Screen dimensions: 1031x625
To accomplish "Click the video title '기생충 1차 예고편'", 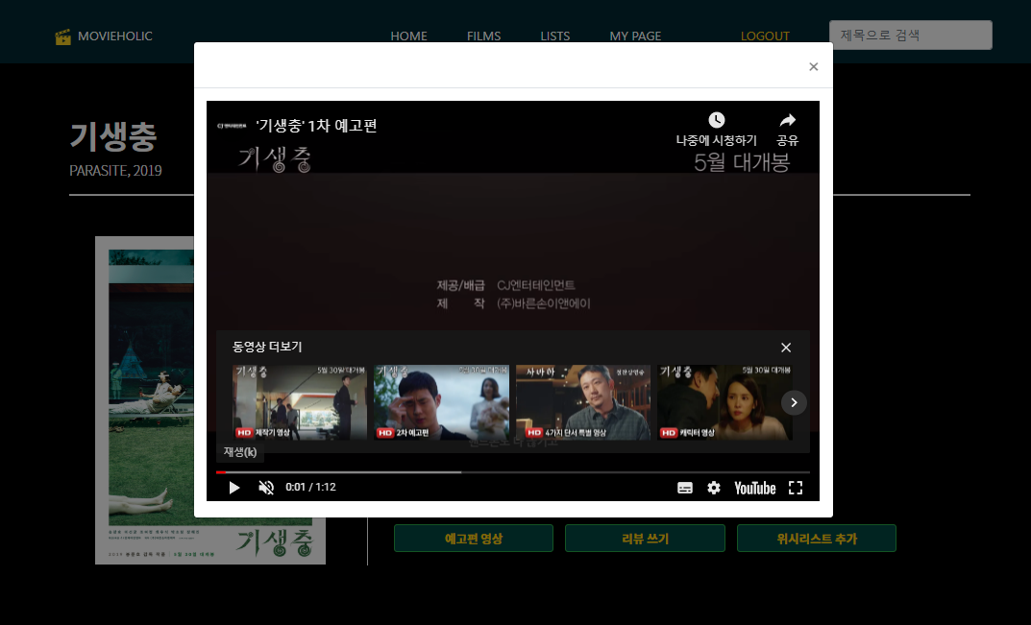I will pos(316,126).
